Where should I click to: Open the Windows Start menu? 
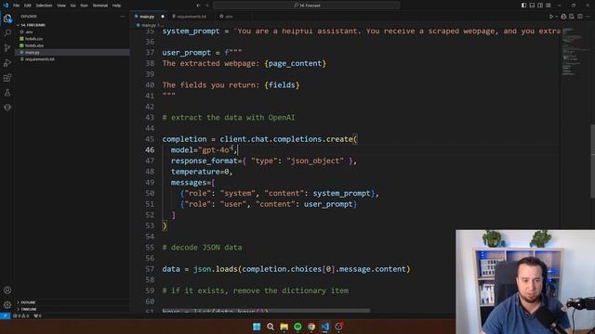[x=257, y=327]
